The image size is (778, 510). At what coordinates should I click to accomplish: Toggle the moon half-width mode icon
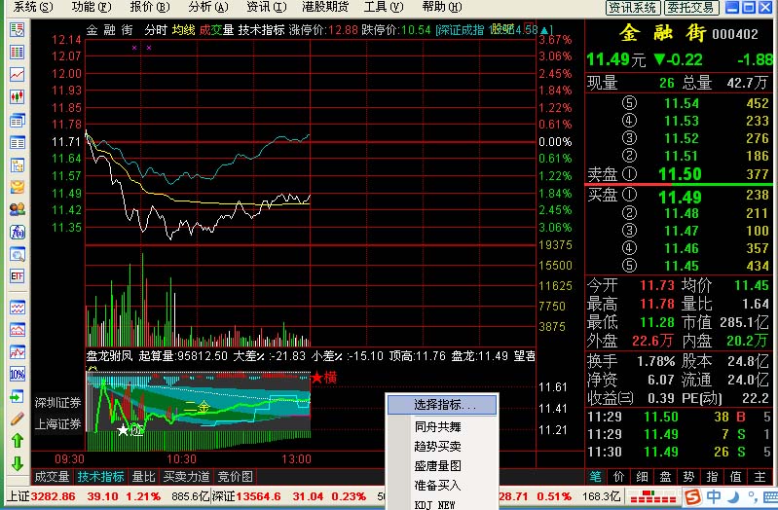pyautogui.click(x=734, y=497)
